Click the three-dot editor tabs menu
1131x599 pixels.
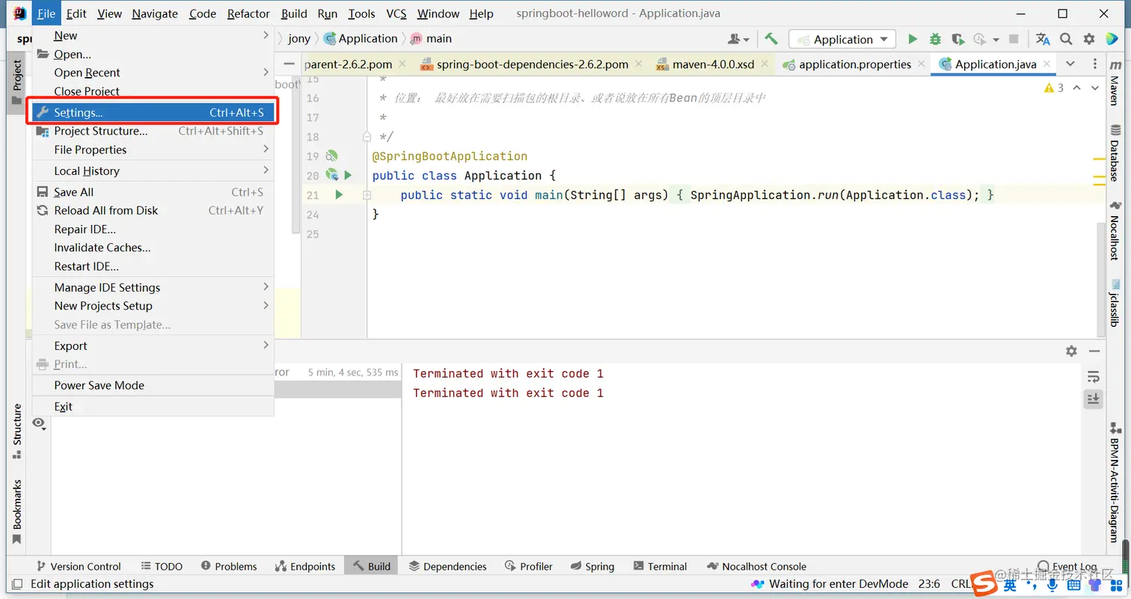[1095, 64]
